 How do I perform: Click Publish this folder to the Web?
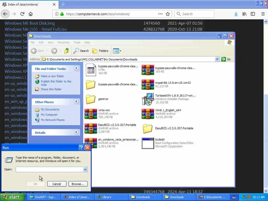click(x=56, y=83)
